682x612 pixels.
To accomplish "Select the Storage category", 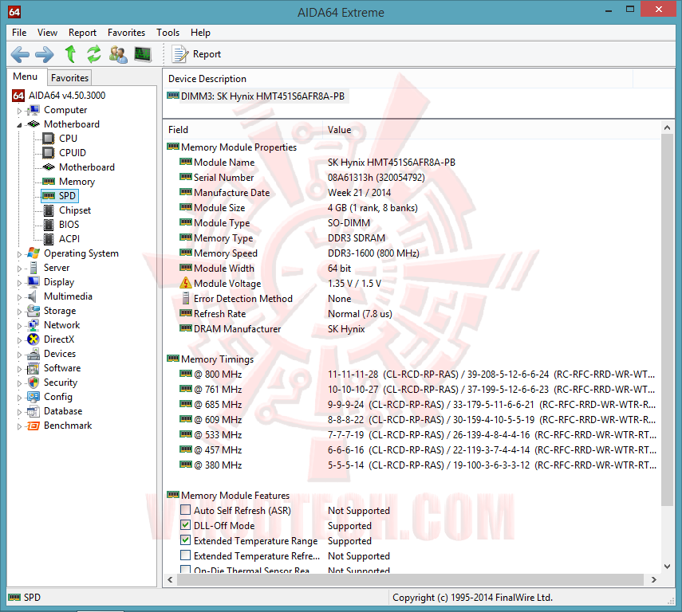I will (60, 310).
